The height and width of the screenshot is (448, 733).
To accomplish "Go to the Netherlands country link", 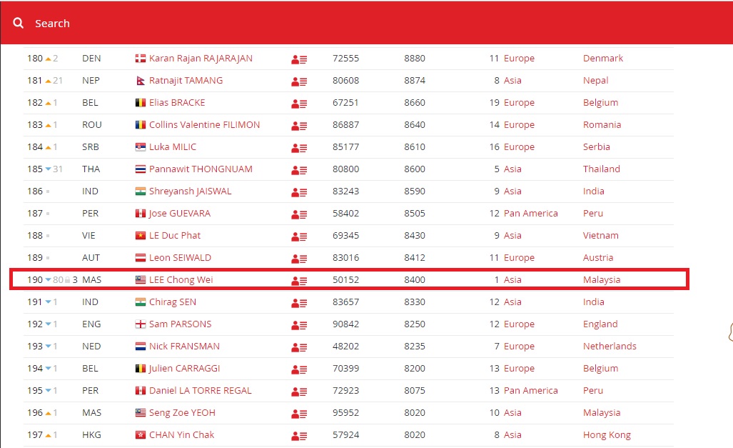I will [609, 347].
